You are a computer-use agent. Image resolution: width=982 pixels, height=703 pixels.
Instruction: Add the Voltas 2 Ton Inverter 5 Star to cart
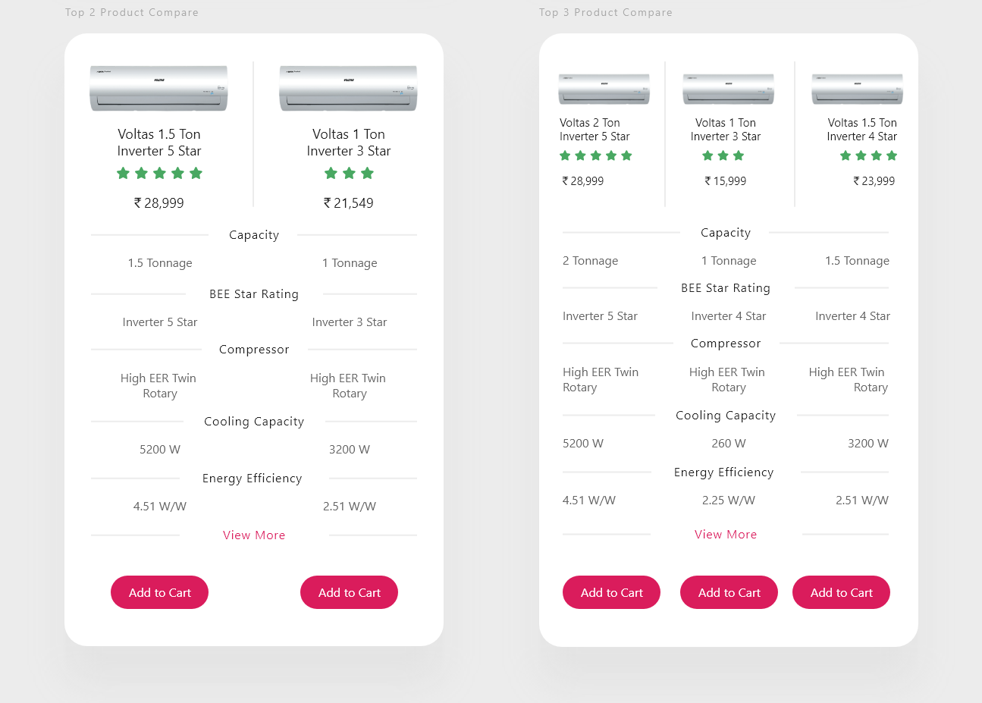(611, 592)
